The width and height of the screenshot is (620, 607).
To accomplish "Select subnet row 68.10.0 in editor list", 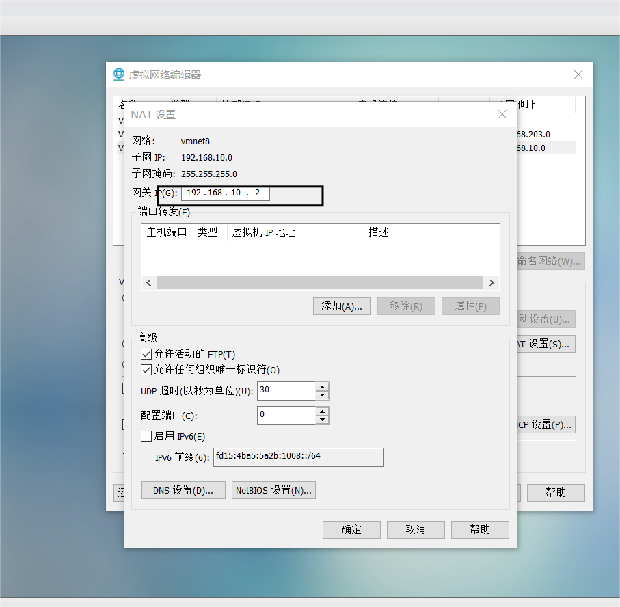I will coord(545,148).
